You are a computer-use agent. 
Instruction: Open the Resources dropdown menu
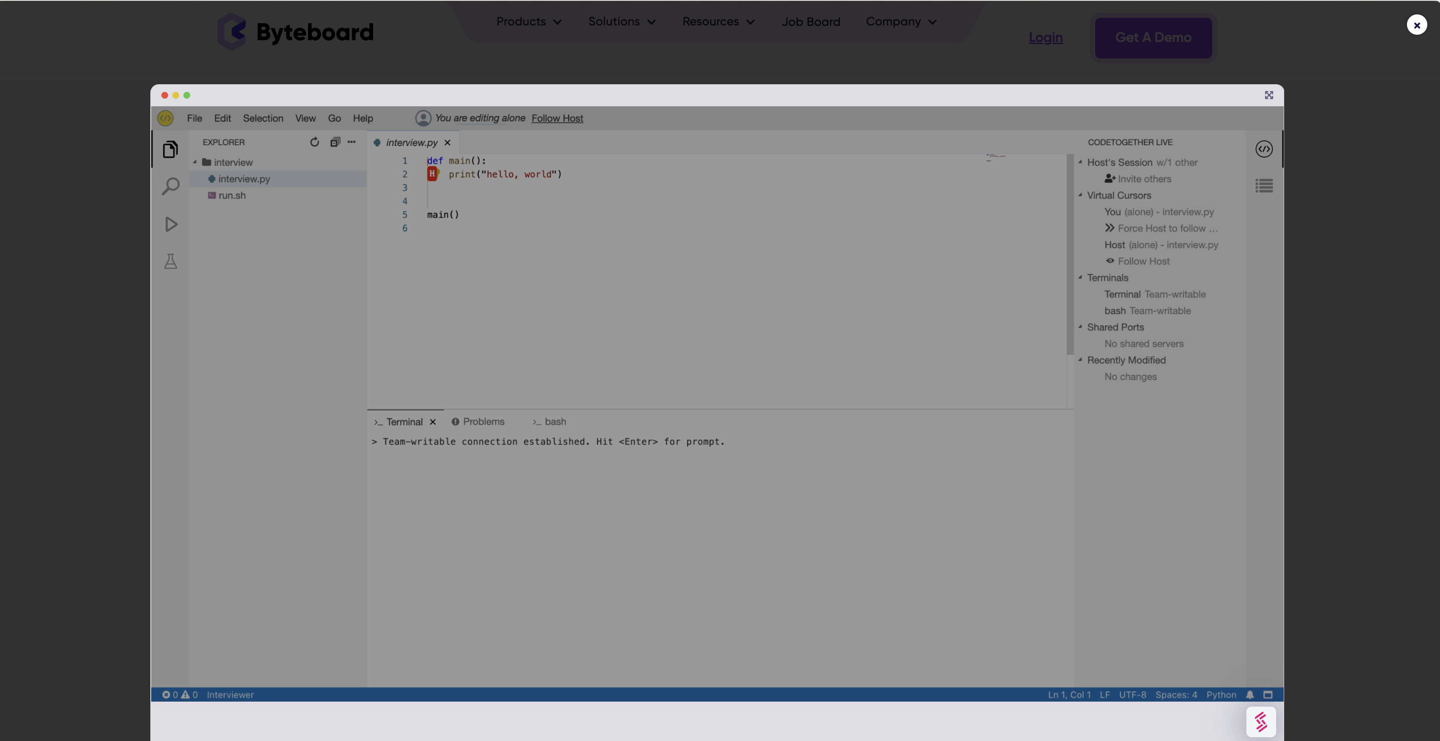point(718,21)
